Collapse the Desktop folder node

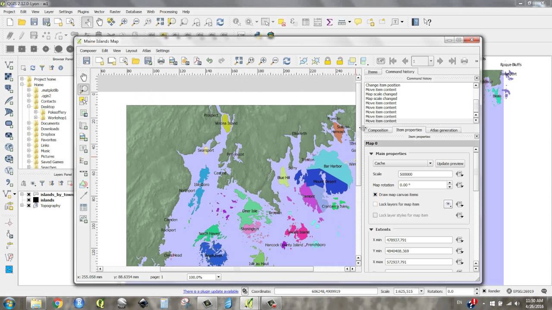29,107
